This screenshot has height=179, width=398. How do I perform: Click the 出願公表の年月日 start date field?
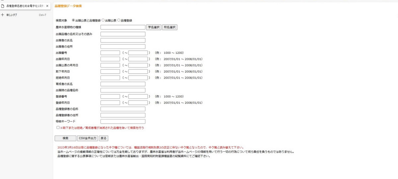coord(110,65)
